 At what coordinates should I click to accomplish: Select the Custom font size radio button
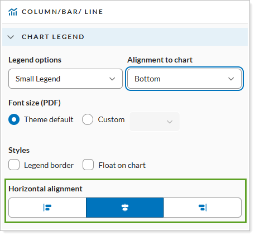point(88,119)
